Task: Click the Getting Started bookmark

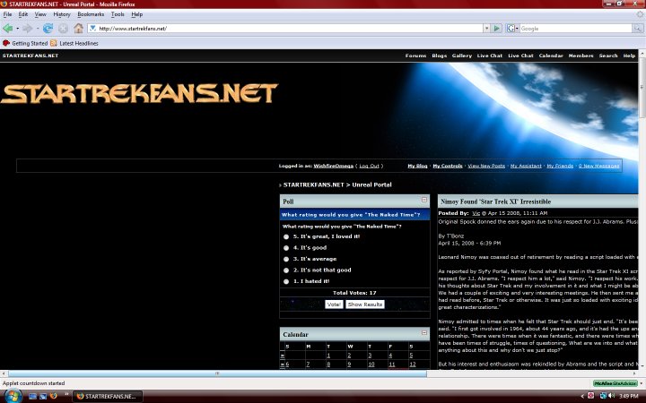Action: [25, 43]
